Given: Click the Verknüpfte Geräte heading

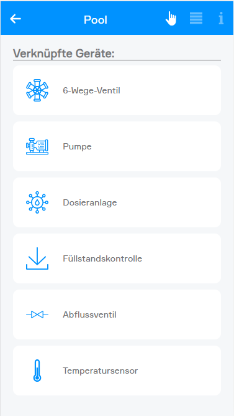Looking at the screenshot, I should click(x=64, y=54).
